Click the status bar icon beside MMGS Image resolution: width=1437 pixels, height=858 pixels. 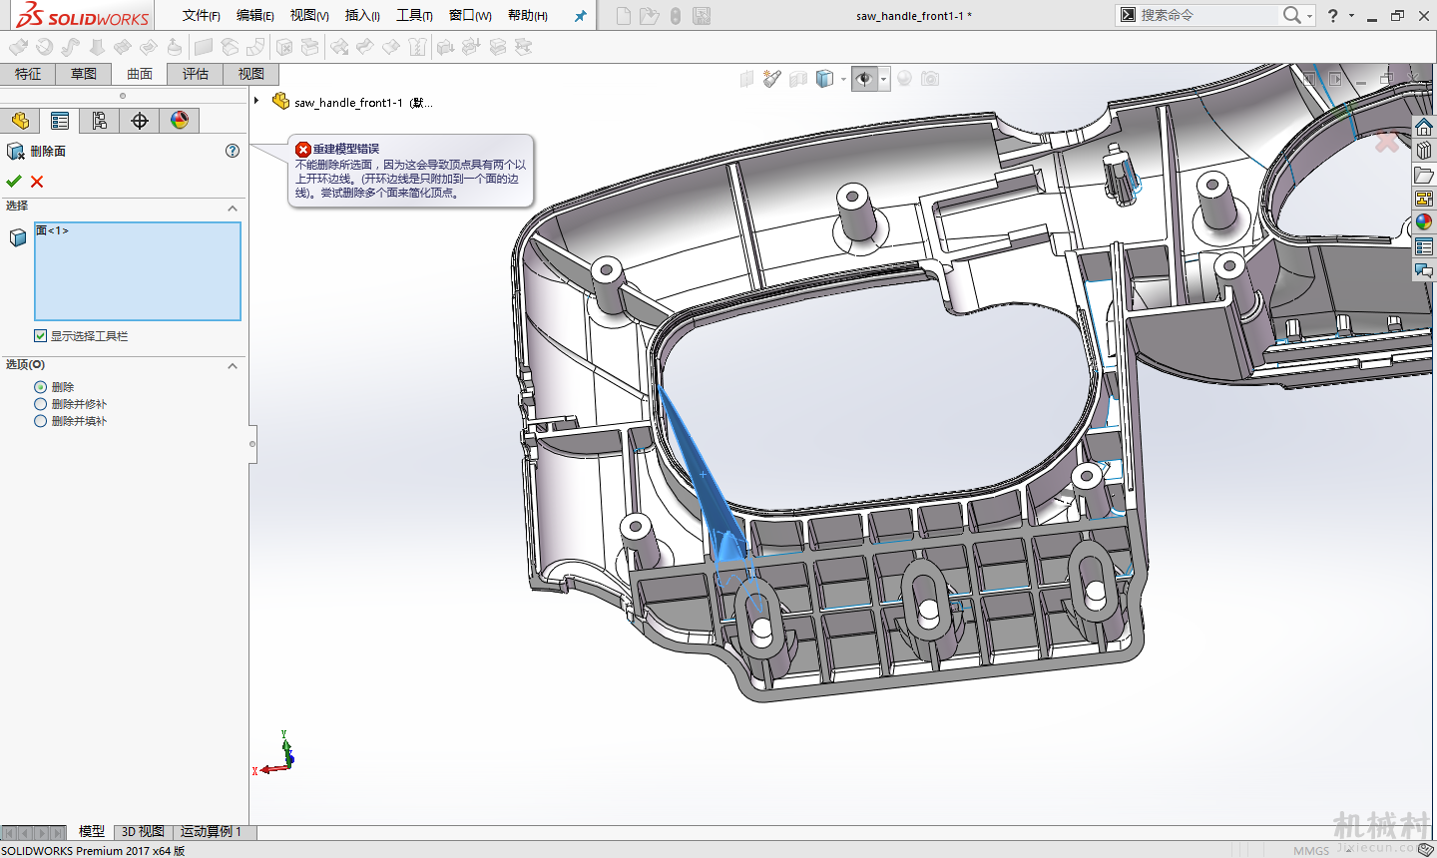click(x=1426, y=850)
